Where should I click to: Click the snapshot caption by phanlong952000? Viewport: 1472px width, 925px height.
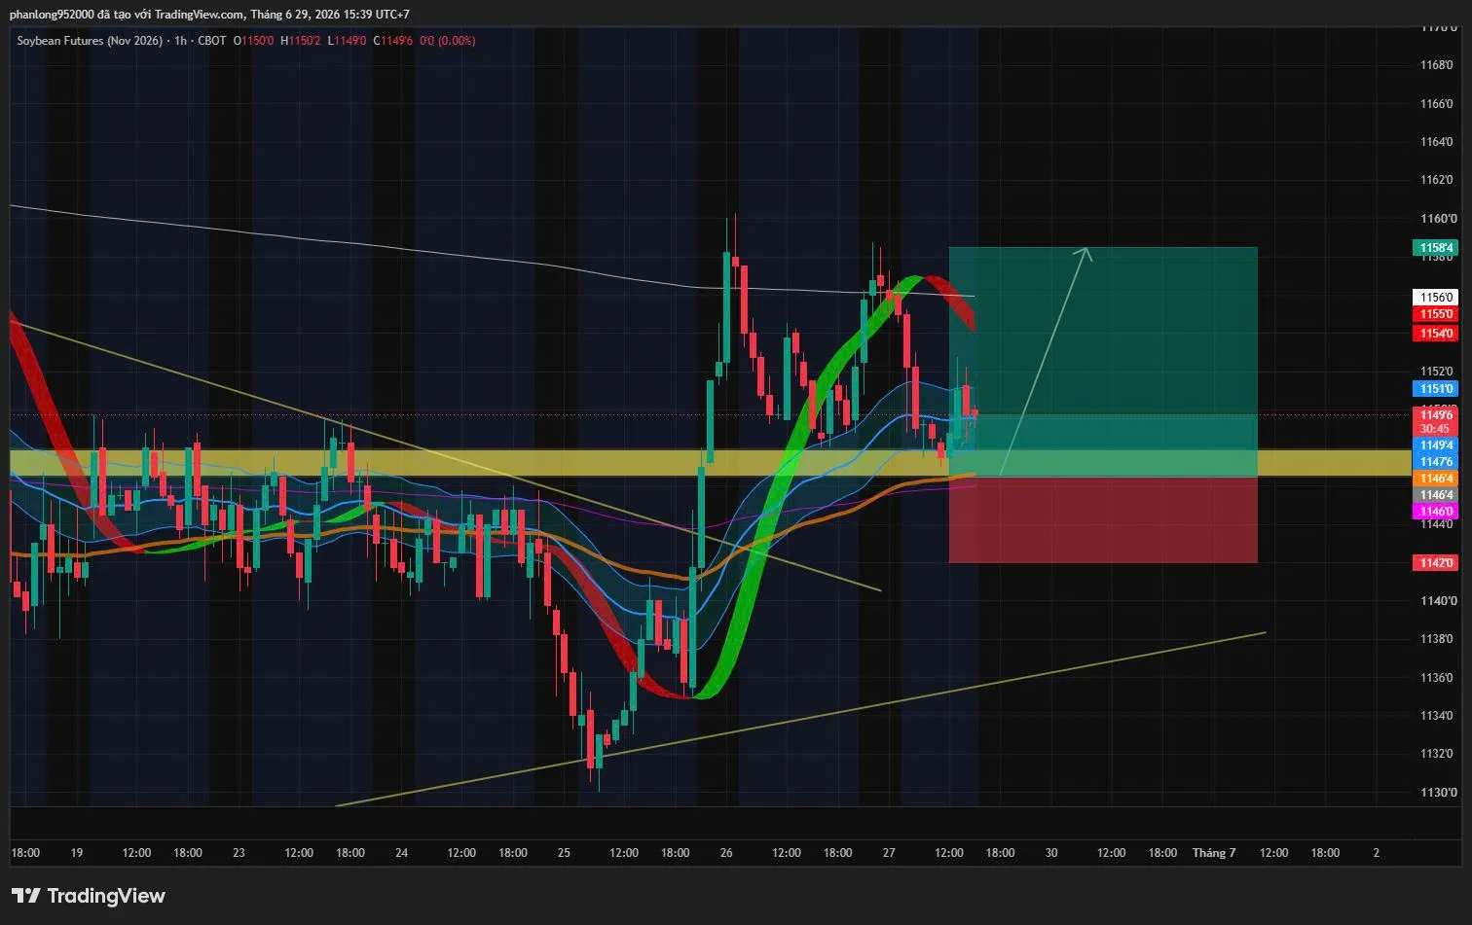(x=208, y=14)
